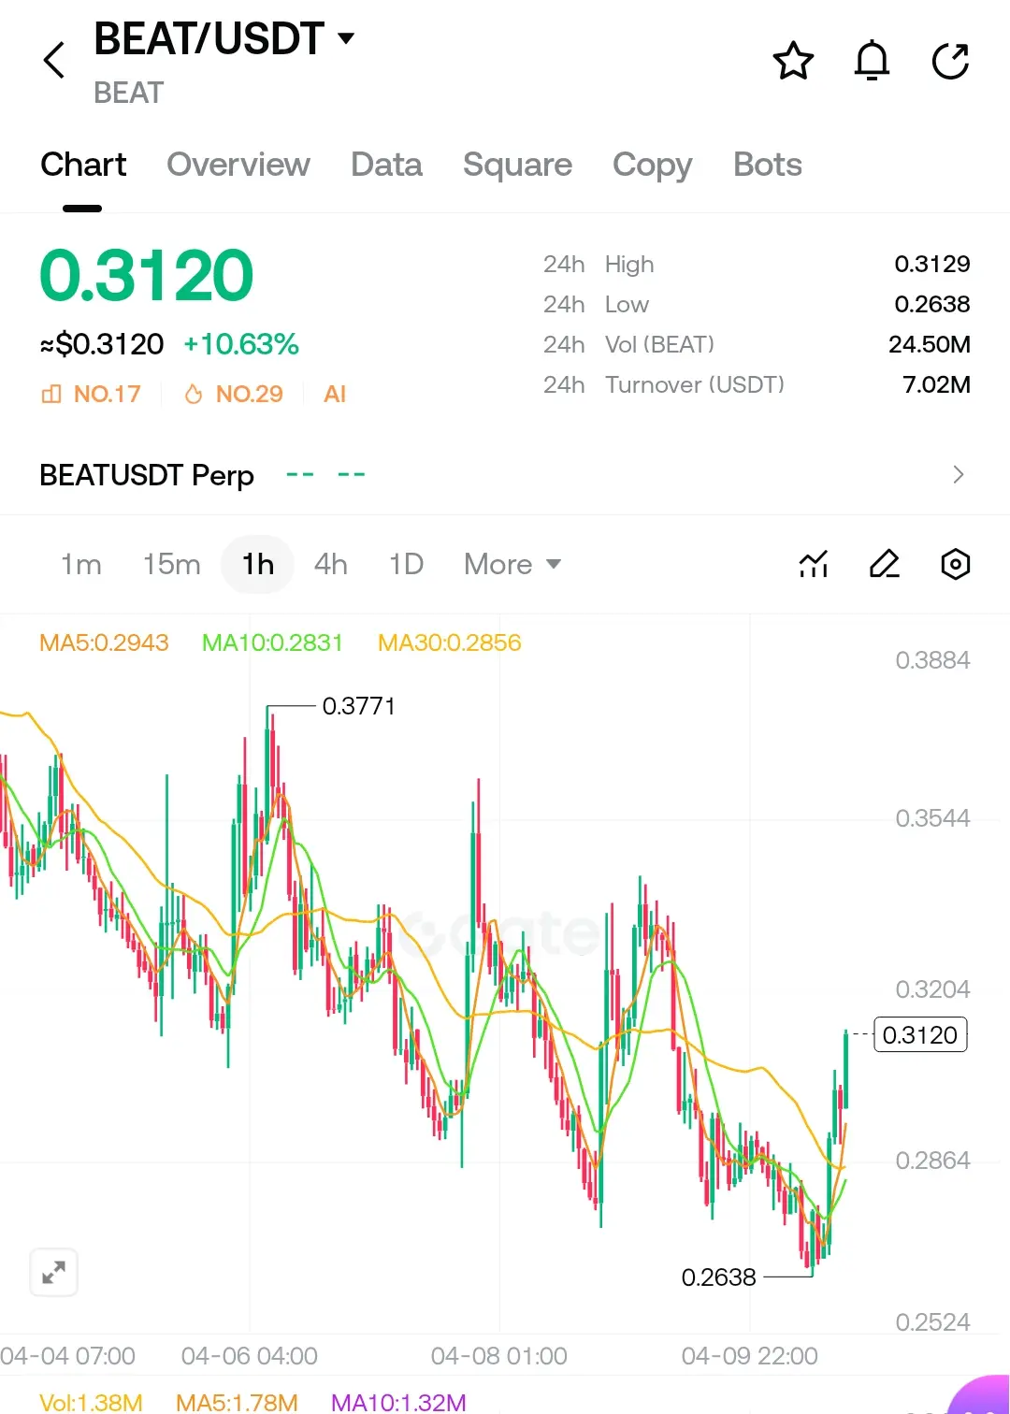Viewport: 1010px width, 1414px height.
Task: Tap the 0.3204 price axis label
Action: click(932, 989)
